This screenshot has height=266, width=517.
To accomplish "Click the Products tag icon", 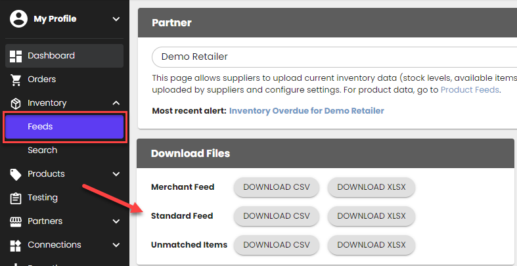I will coord(16,174).
